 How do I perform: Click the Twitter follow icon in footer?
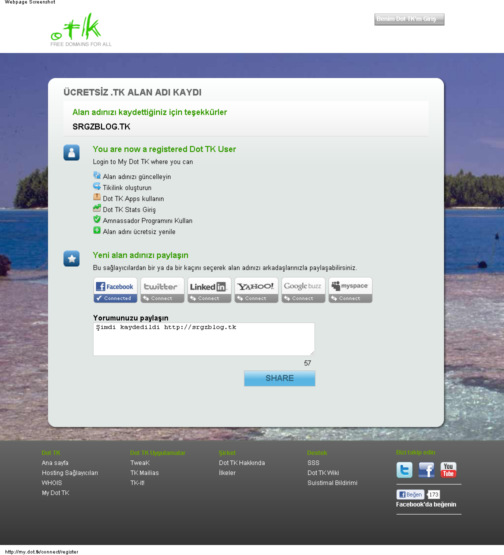coord(404,470)
